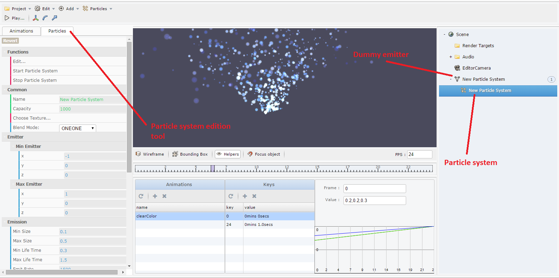
Task: Select the Min Life Time value 0.3
Action: point(92,250)
